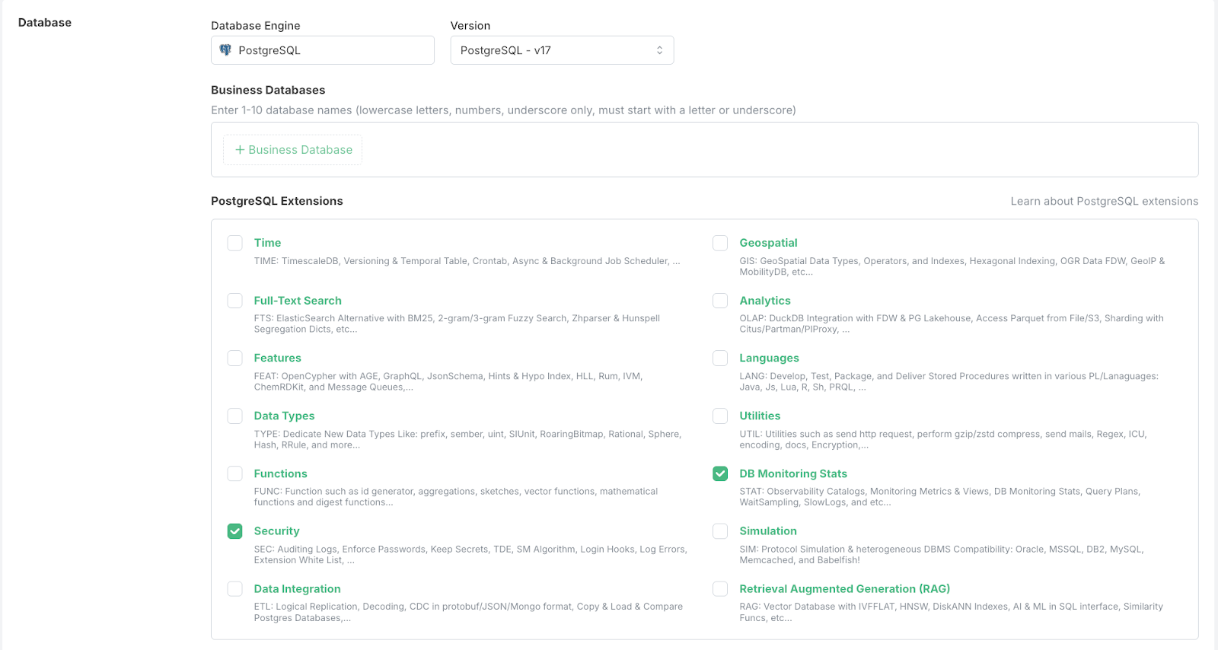Tick Retrieval Augmented Generation (RAG) checkbox
This screenshot has width=1218, height=650.
tap(720, 589)
